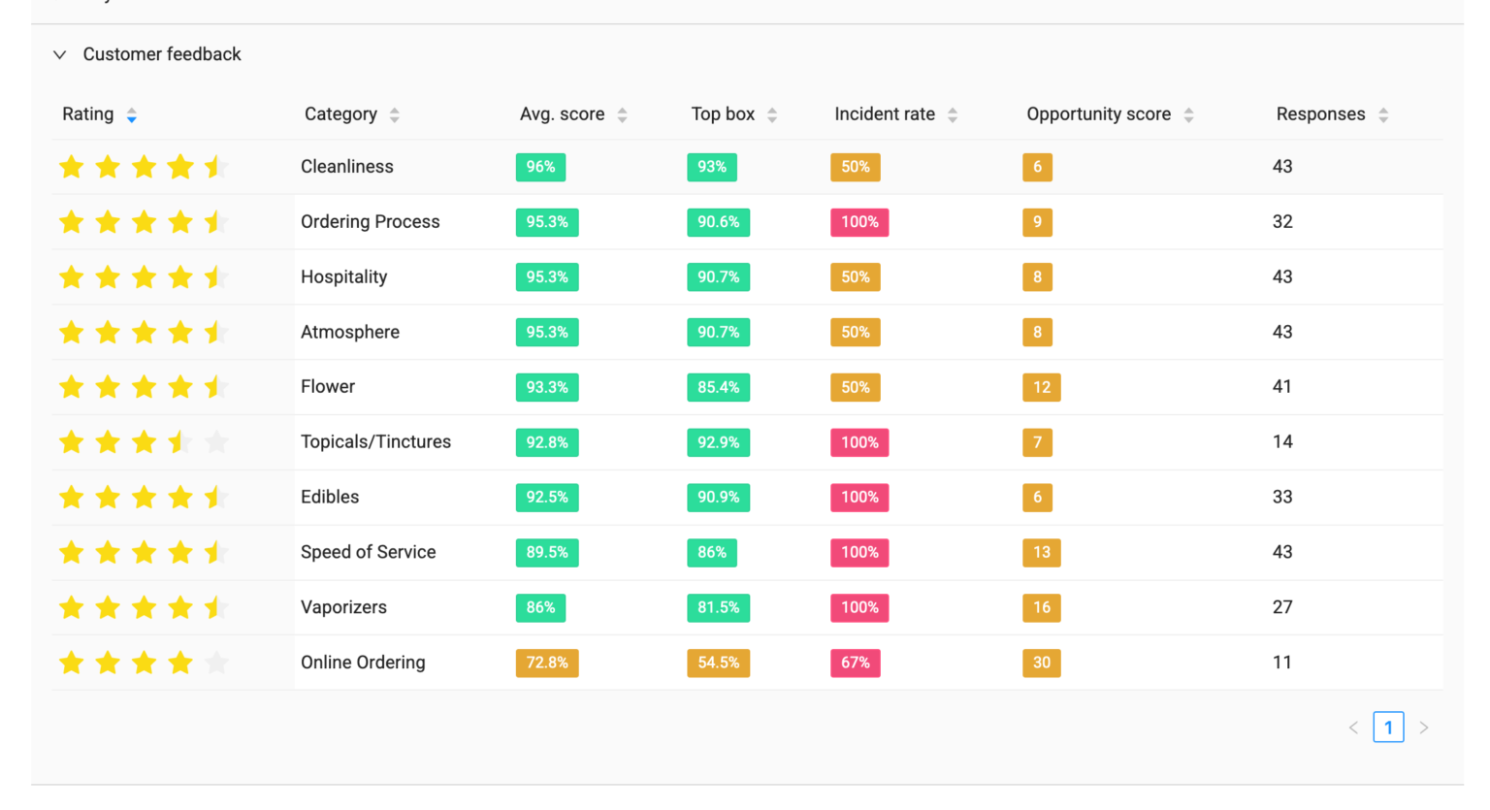Sort by Category using sort arrows
Image resolution: width=1490 pixels, height=810 pixels.
(x=395, y=115)
